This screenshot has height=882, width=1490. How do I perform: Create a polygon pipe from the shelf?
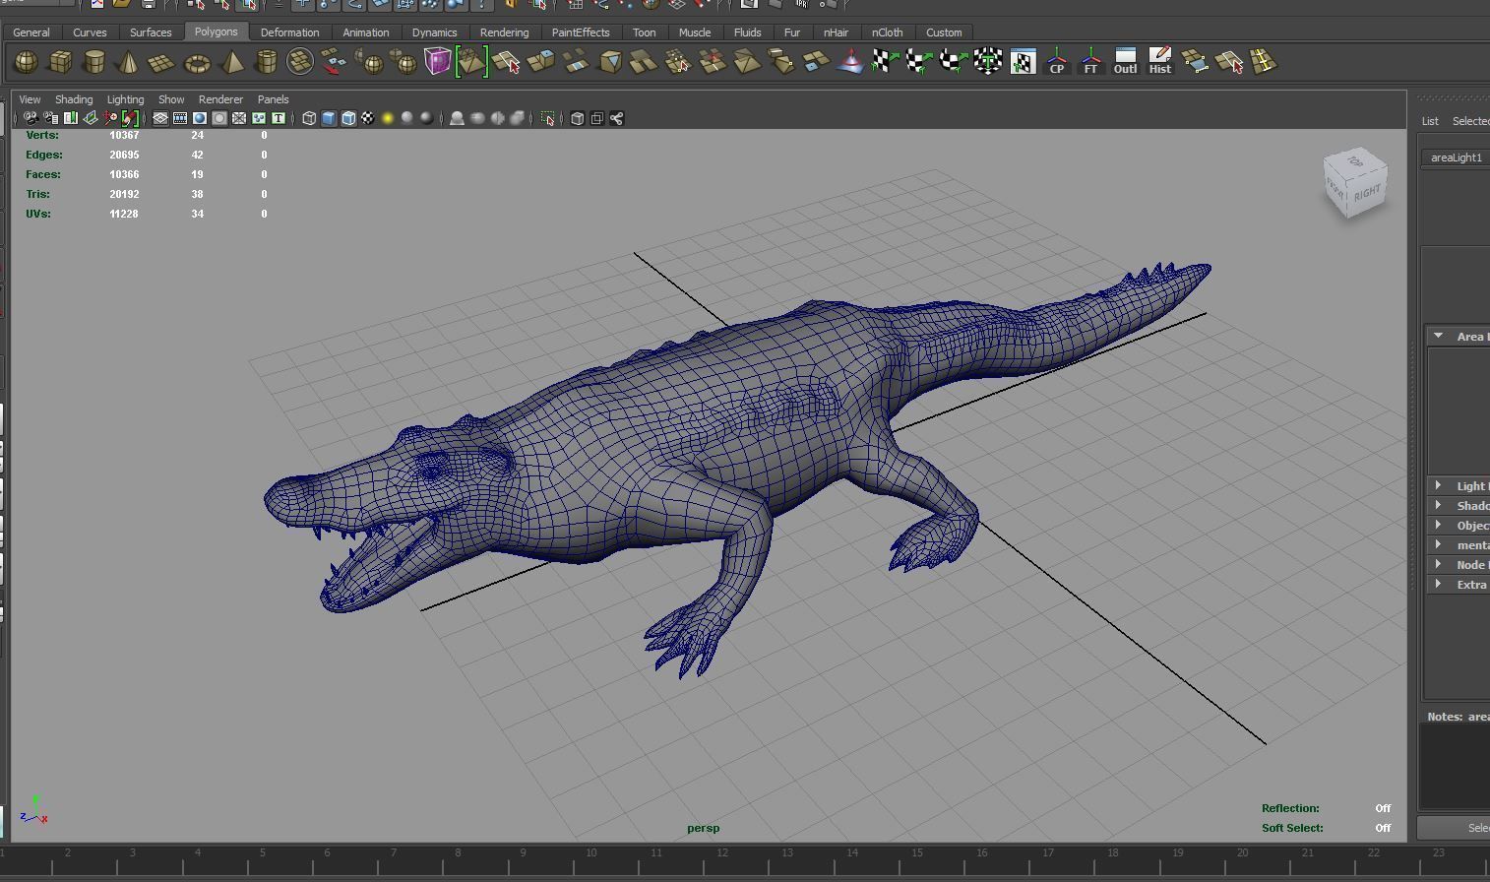(x=266, y=63)
